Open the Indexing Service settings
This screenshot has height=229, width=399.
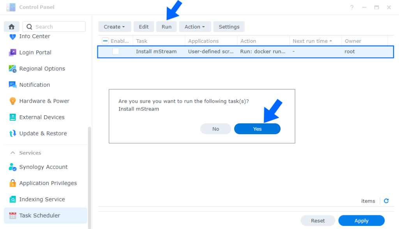click(42, 199)
